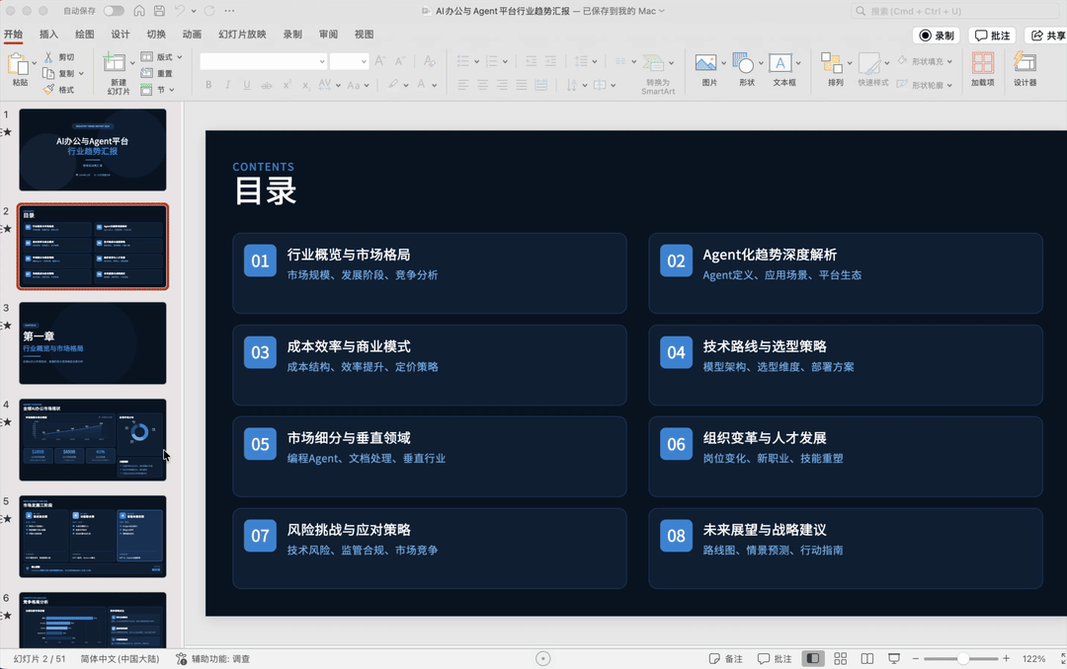The height and width of the screenshot is (669, 1067).
Task: Select slide 4 thumbnail in the panel
Action: click(x=93, y=440)
